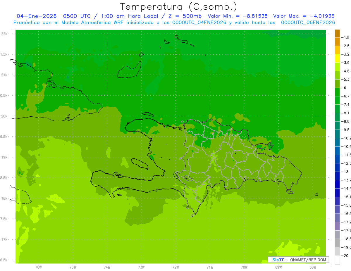The height and width of the screenshot is (271, 351).
Task: Click the white -20 legend box
Action: click(337, 260)
